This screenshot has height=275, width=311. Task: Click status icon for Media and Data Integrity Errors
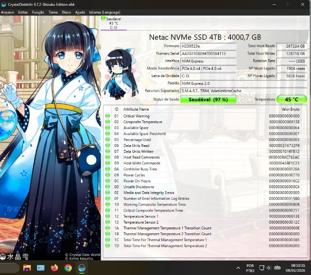[x=108, y=193]
